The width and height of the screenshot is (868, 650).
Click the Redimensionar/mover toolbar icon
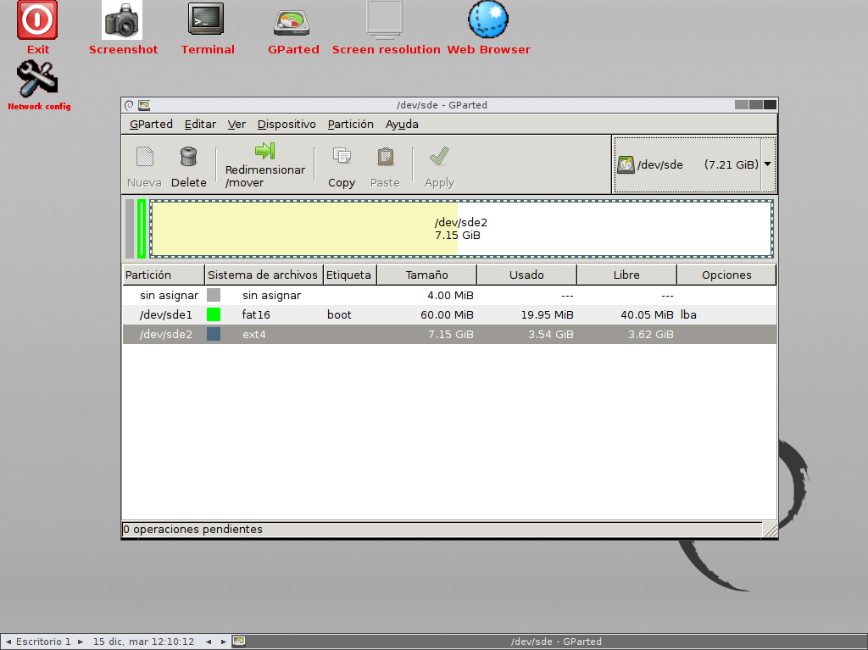point(265,151)
